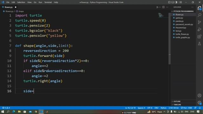Click flower.py in the breadcrumb
The image size is (203, 114).
pyautogui.click(x=9, y=11)
